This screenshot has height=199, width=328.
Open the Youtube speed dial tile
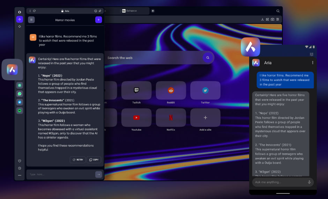[x=136, y=118]
